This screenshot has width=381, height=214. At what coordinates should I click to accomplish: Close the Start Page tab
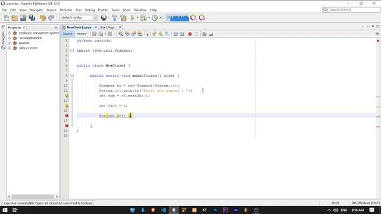120,27
